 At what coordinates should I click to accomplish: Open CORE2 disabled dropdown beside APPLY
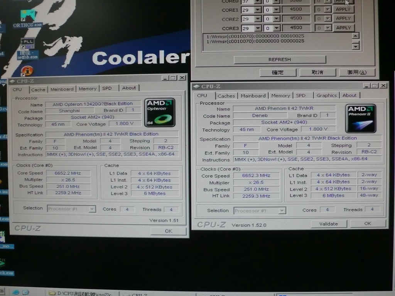(x=327, y=18)
